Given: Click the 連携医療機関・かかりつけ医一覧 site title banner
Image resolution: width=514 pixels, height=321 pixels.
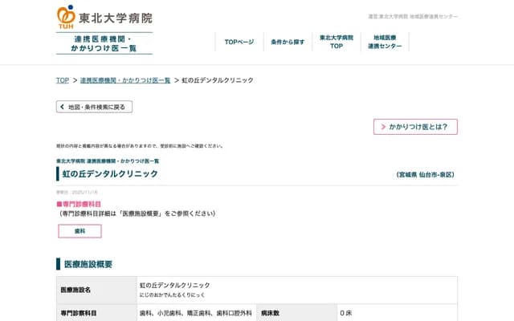Looking at the screenshot, I should (x=104, y=43).
